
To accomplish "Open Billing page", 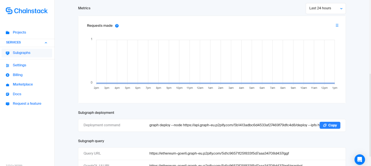I will [x=18, y=75].
